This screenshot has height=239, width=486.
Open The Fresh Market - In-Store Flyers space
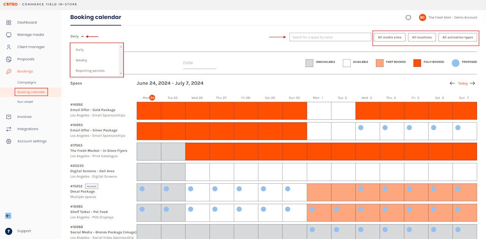coord(99,151)
